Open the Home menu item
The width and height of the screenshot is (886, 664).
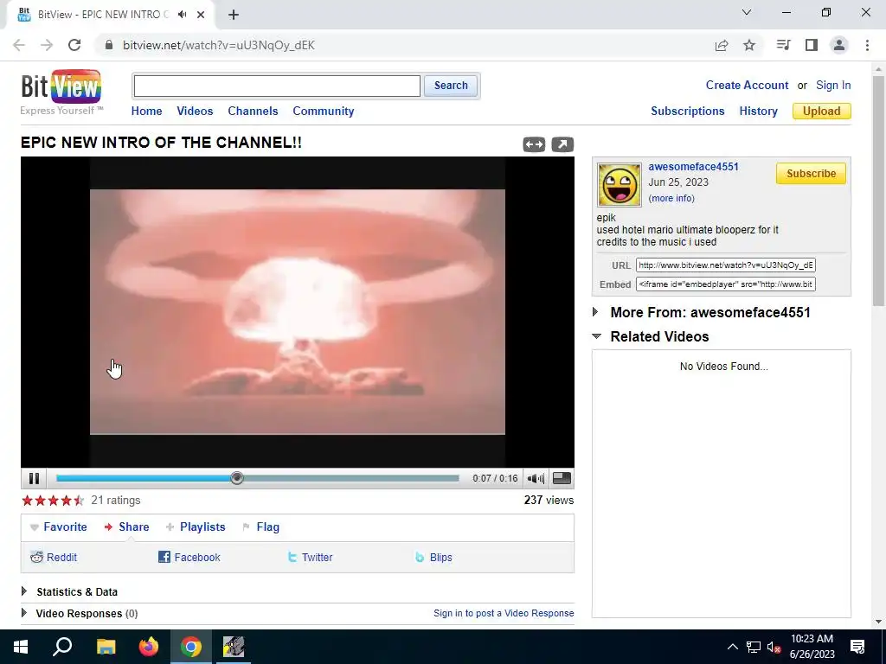pyautogui.click(x=146, y=112)
